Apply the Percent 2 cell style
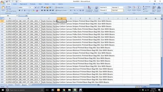The image size is (163, 92). pyautogui.click(x=105, y=10)
